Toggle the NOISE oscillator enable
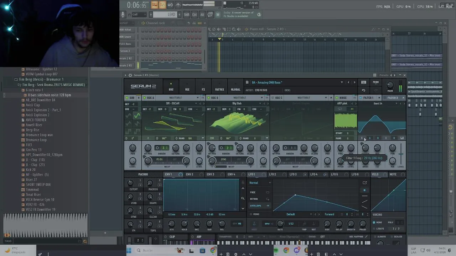The width and height of the screenshot is (456, 256). 337,98
